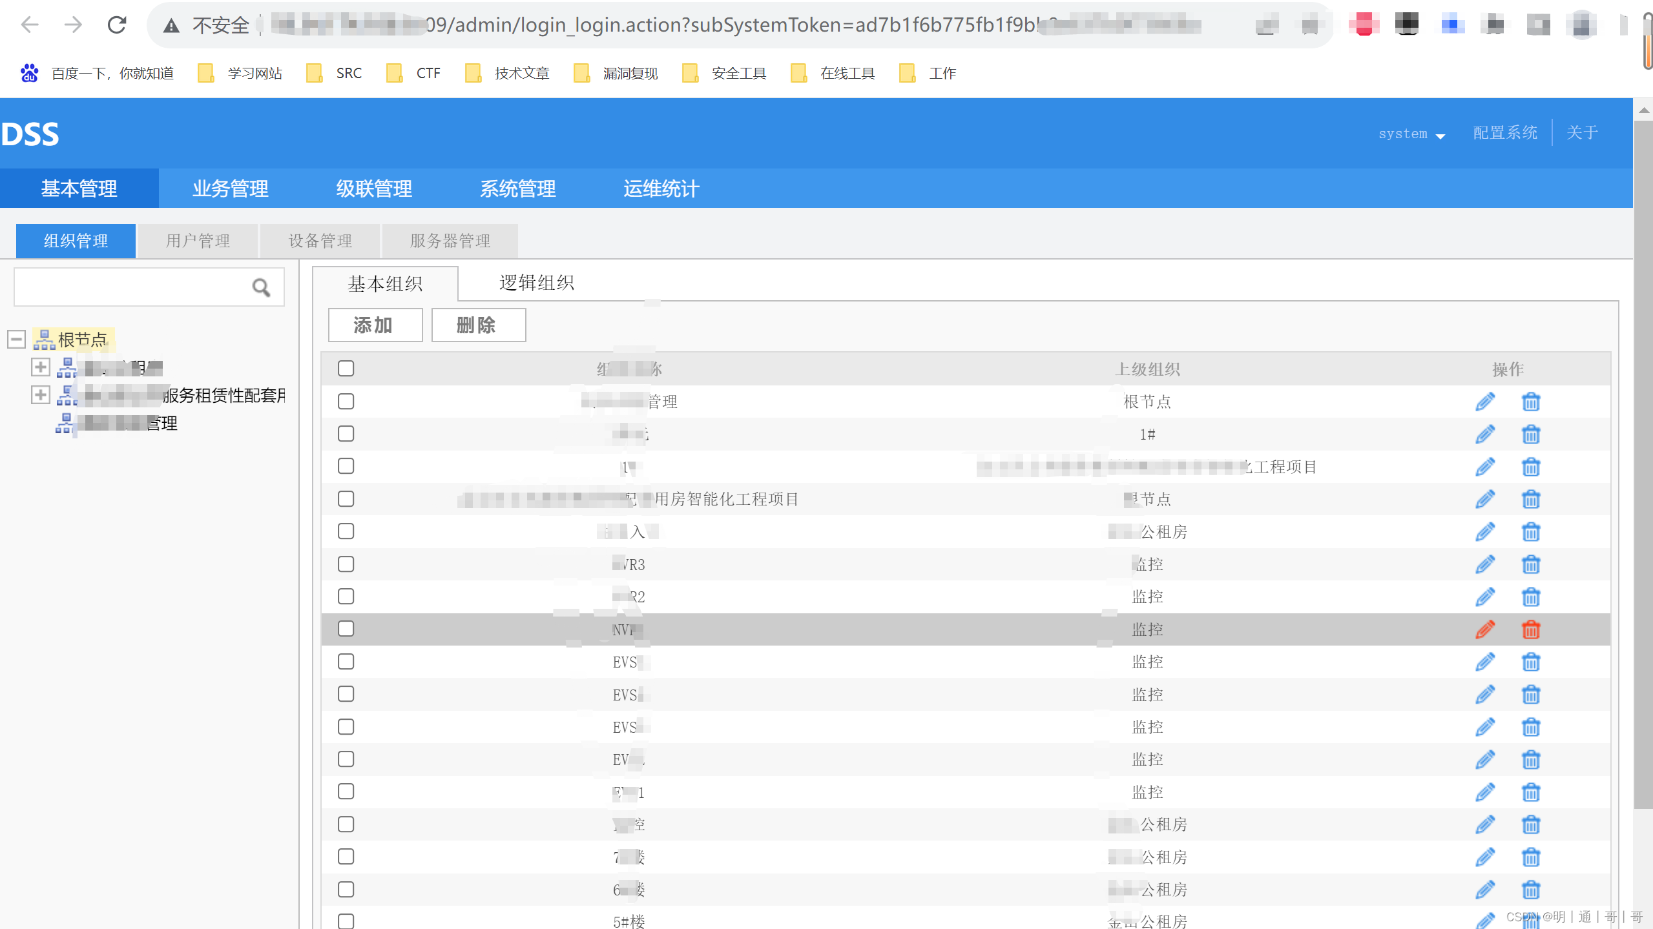Check the 6 楼 row checkbox
This screenshot has height=929, width=1653.
point(346,890)
